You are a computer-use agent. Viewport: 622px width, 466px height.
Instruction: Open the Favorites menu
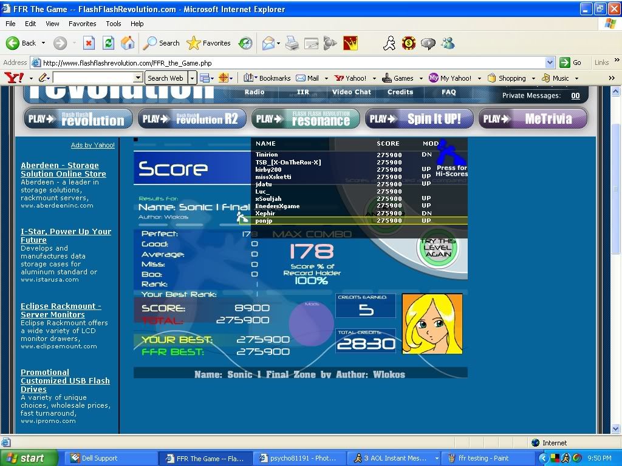point(82,24)
